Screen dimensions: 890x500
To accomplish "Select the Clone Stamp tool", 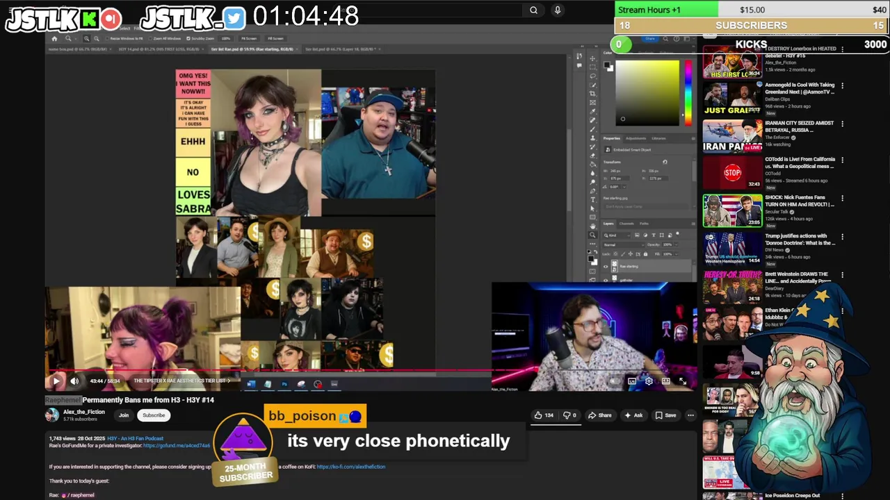I will pos(592,137).
